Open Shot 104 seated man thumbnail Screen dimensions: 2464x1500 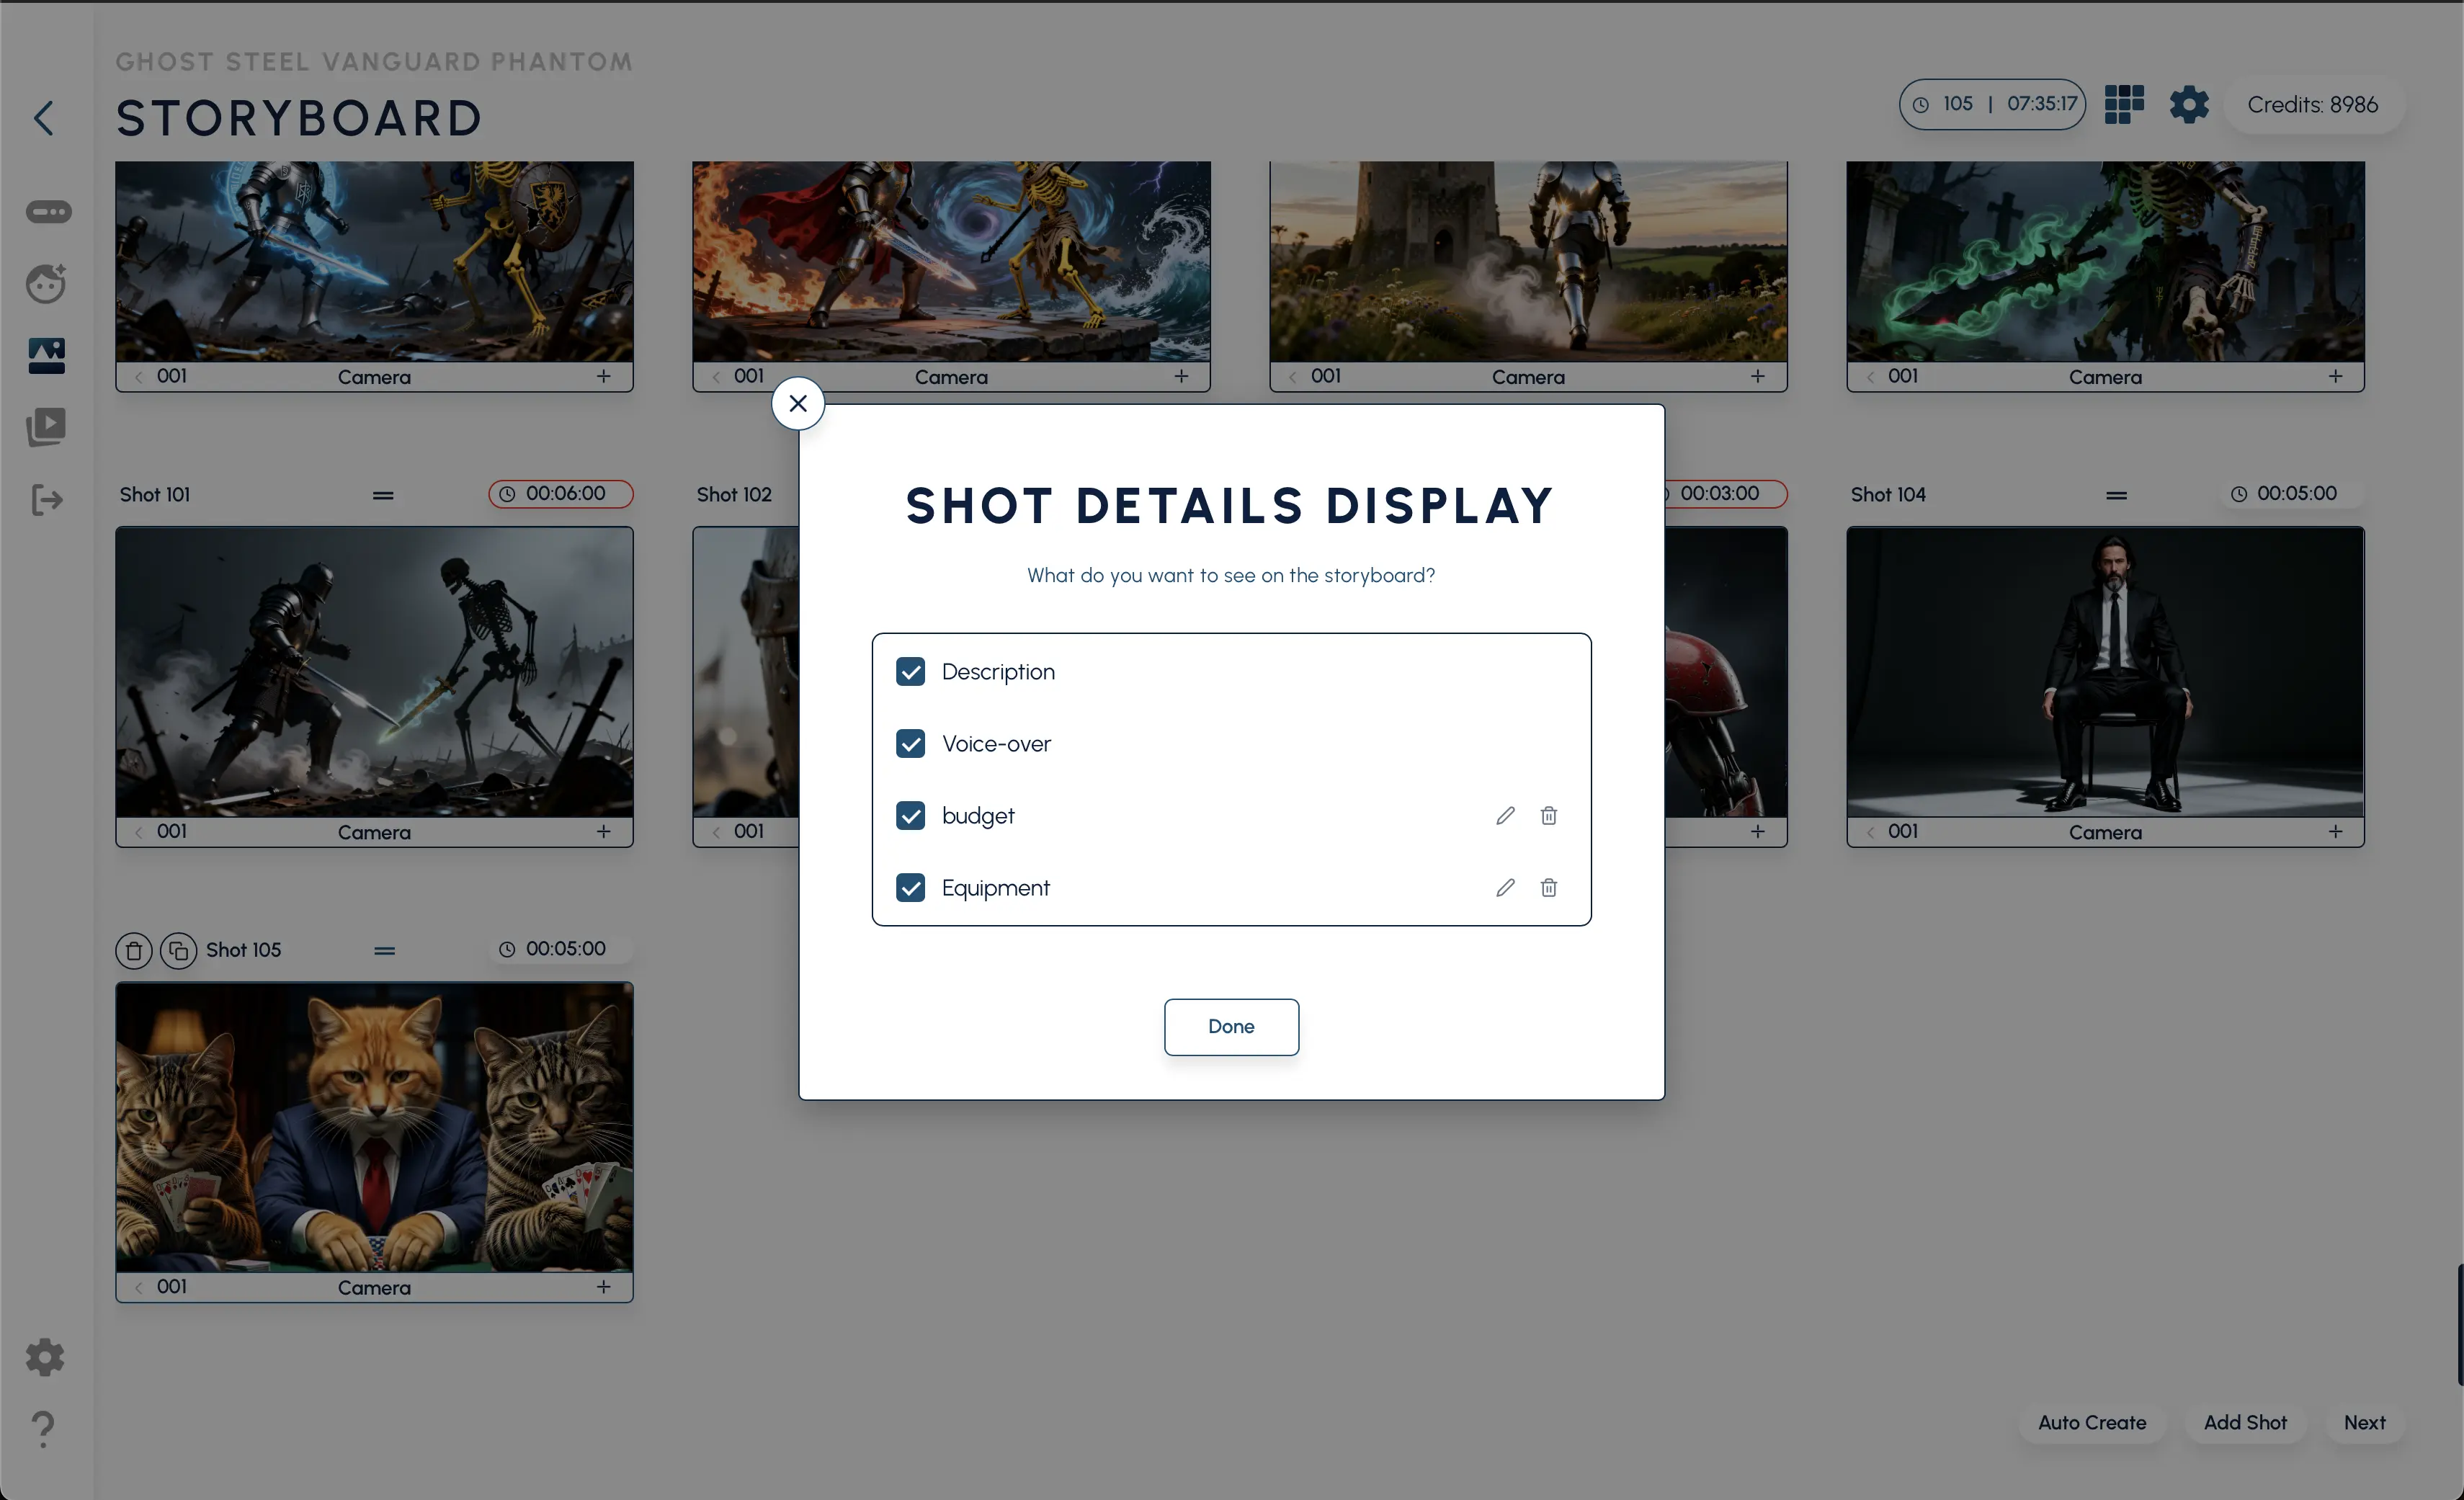pyautogui.click(x=2105, y=672)
